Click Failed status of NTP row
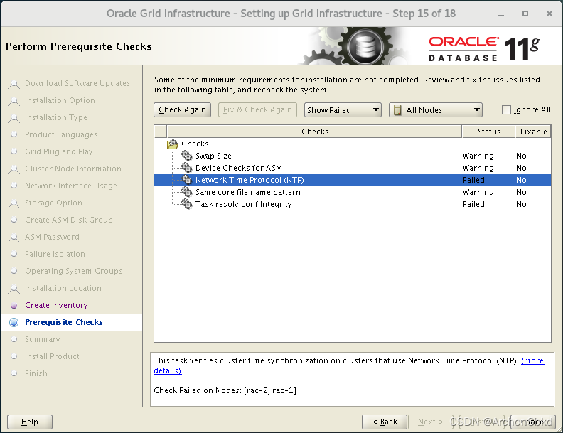Viewport: 563px width, 433px height. tap(473, 180)
